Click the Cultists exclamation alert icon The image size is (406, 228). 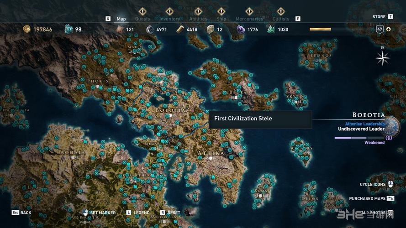pyautogui.click(x=281, y=11)
